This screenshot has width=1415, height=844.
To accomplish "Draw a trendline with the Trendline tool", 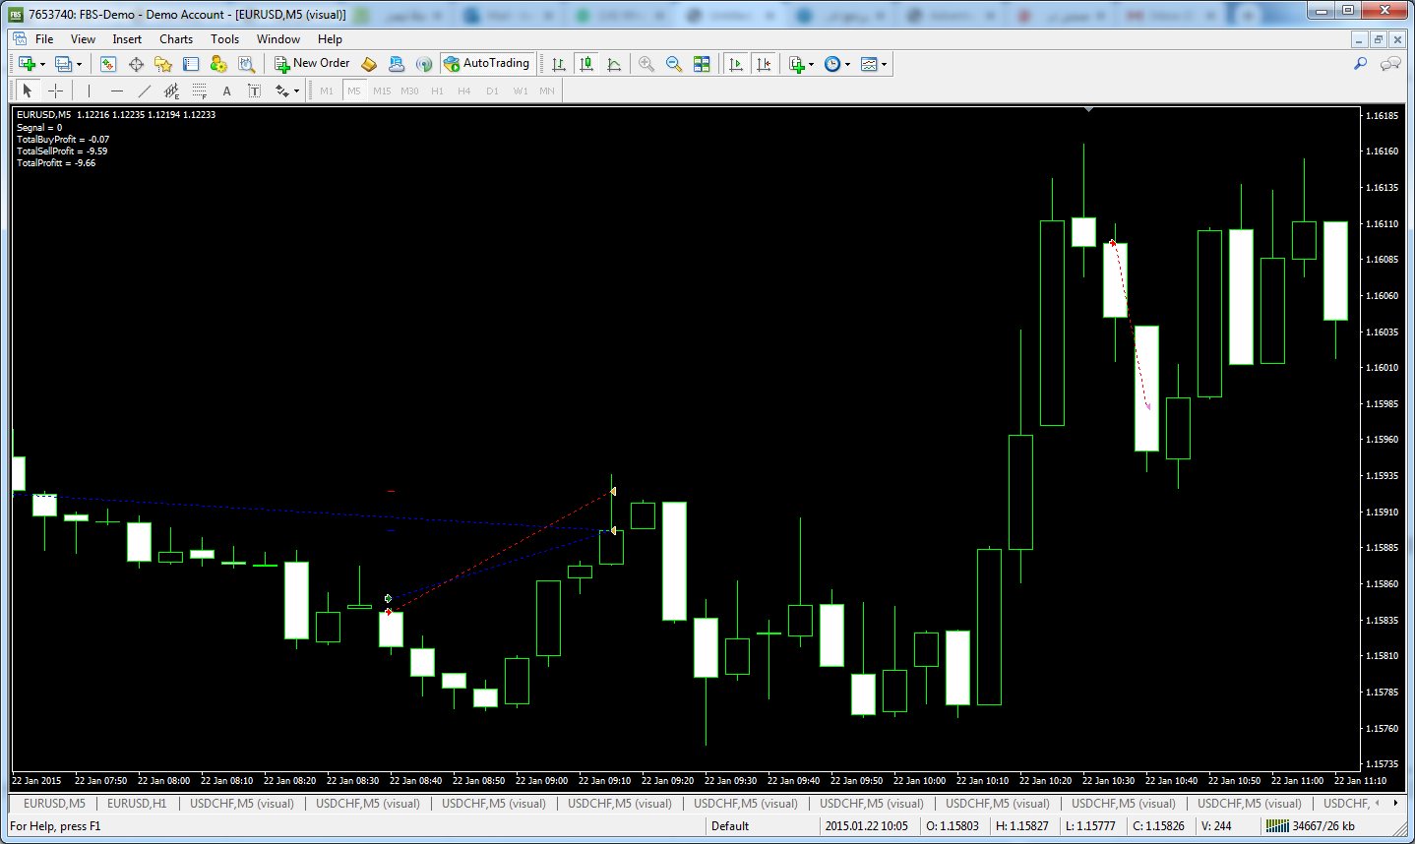I will click(145, 90).
